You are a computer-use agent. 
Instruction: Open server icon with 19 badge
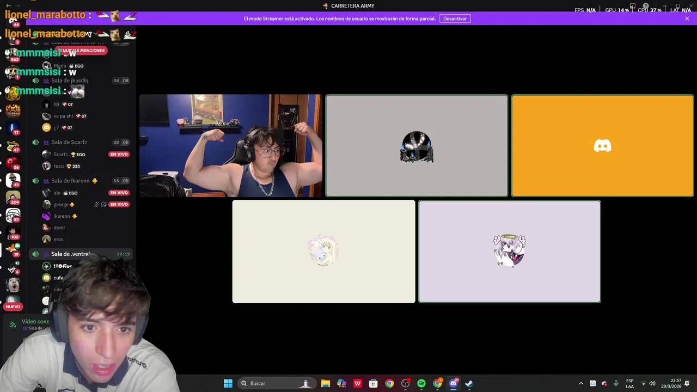point(13,250)
